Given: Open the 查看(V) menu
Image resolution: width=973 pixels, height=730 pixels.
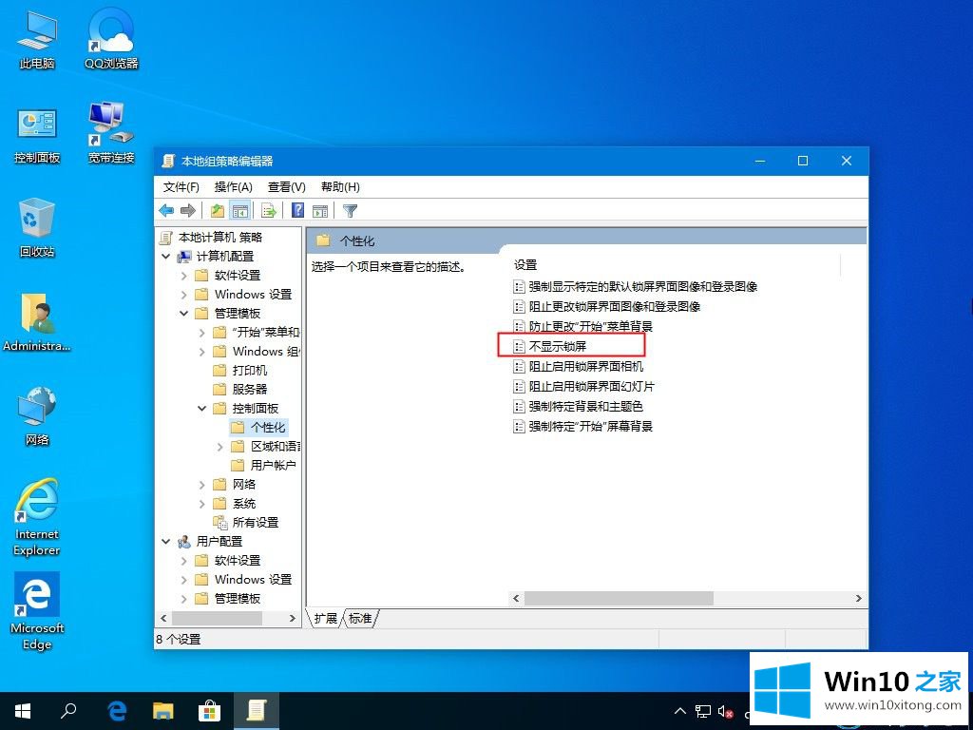Looking at the screenshot, I should click(x=286, y=187).
